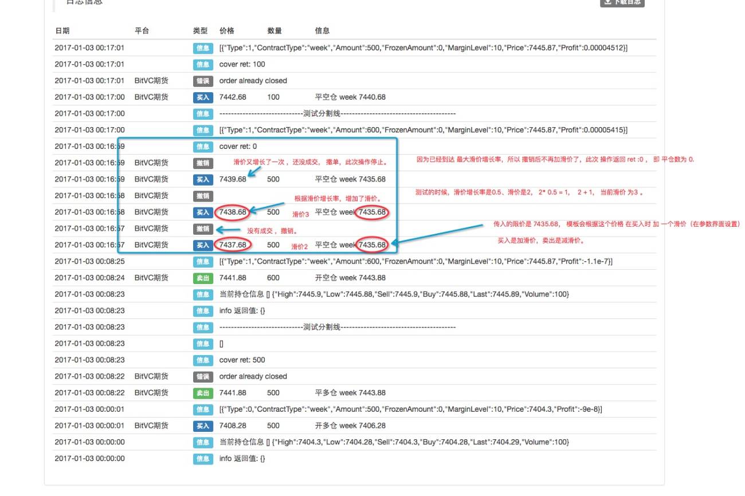Screen dimensions: 745x496
Task: Click circled price 7438.68
Action: [233, 212]
